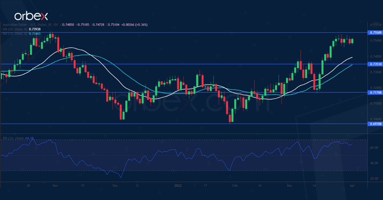383x200 pixels.
Task: Select the horizontal resistance line at 0.75509
Action: pyautogui.click(x=191, y=33)
